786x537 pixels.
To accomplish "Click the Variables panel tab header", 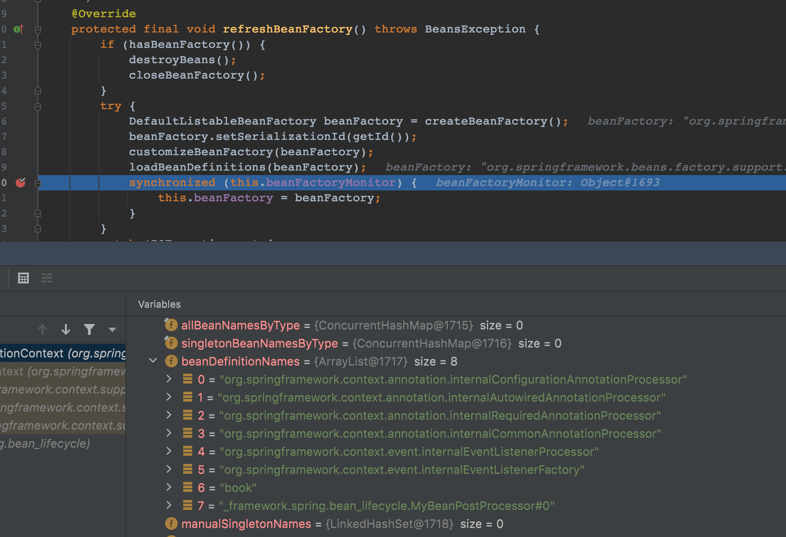I will pos(159,304).
